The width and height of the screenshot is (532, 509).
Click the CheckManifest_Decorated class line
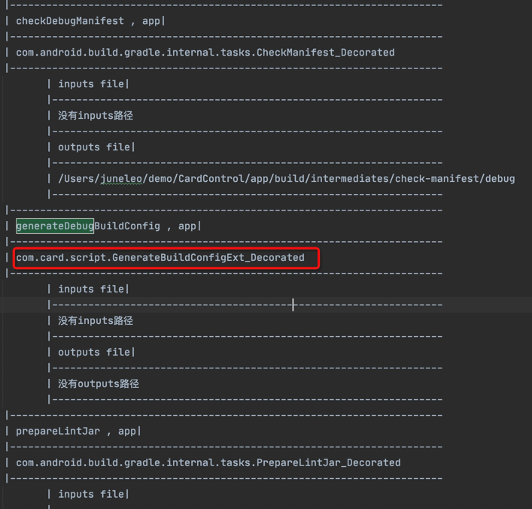tap(205, 53)
